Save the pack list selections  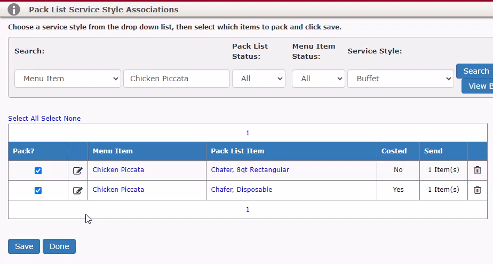tap(24, 246)
